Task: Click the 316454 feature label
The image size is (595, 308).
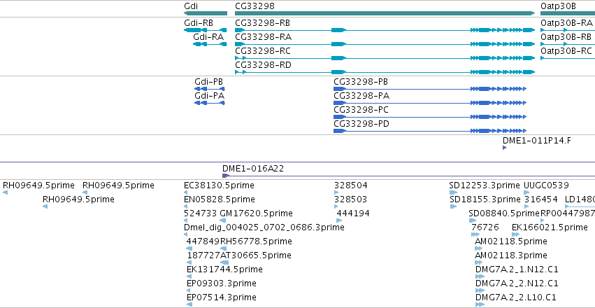Action: coord(541,199)
